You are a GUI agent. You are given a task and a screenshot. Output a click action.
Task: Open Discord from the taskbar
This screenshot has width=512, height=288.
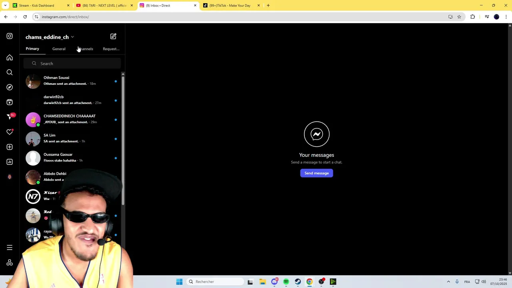pos(274,282)
